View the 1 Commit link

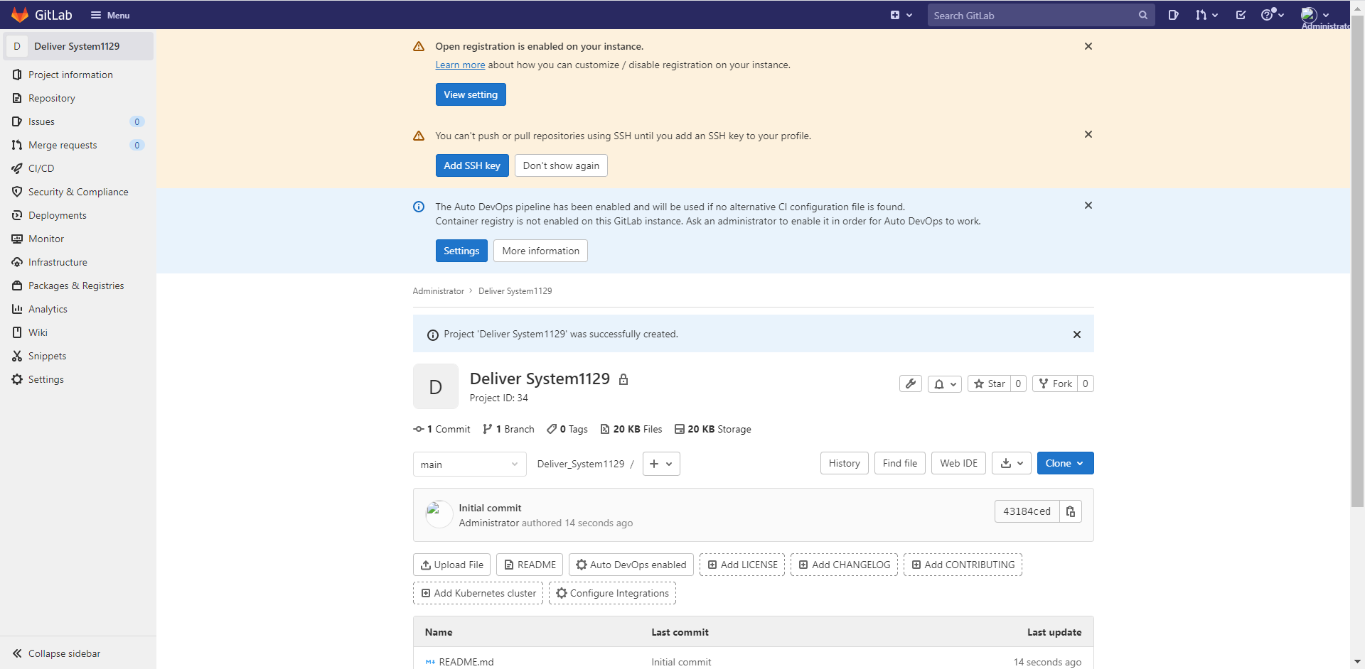pyautogui.click(x=441, y=429)
